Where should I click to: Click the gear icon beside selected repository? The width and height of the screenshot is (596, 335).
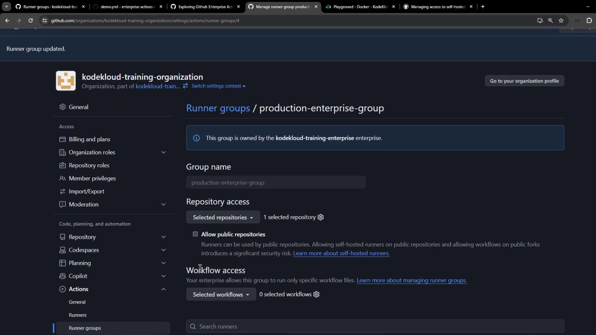pyautogui.click(x=321, y=217)
